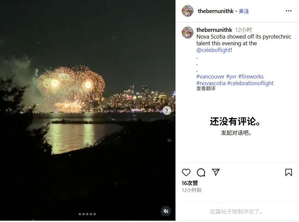View the 16次赞 likes list
299x222 pixels.
pos(190,183)
